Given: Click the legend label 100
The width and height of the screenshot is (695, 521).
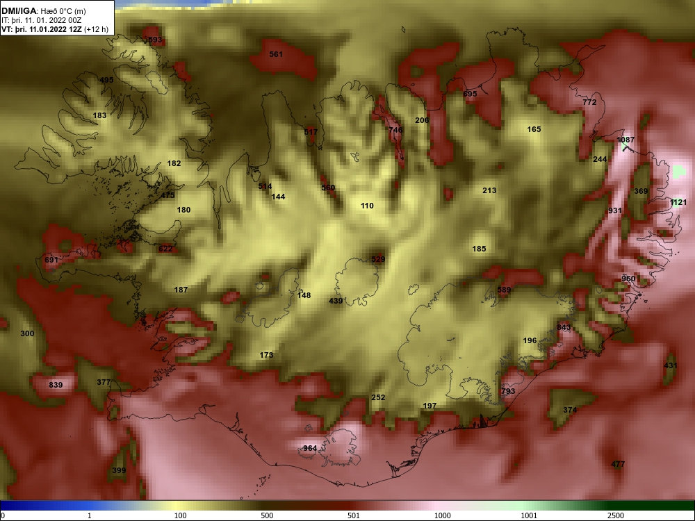Looking at the screenshot, I should [x=181, y=515].
